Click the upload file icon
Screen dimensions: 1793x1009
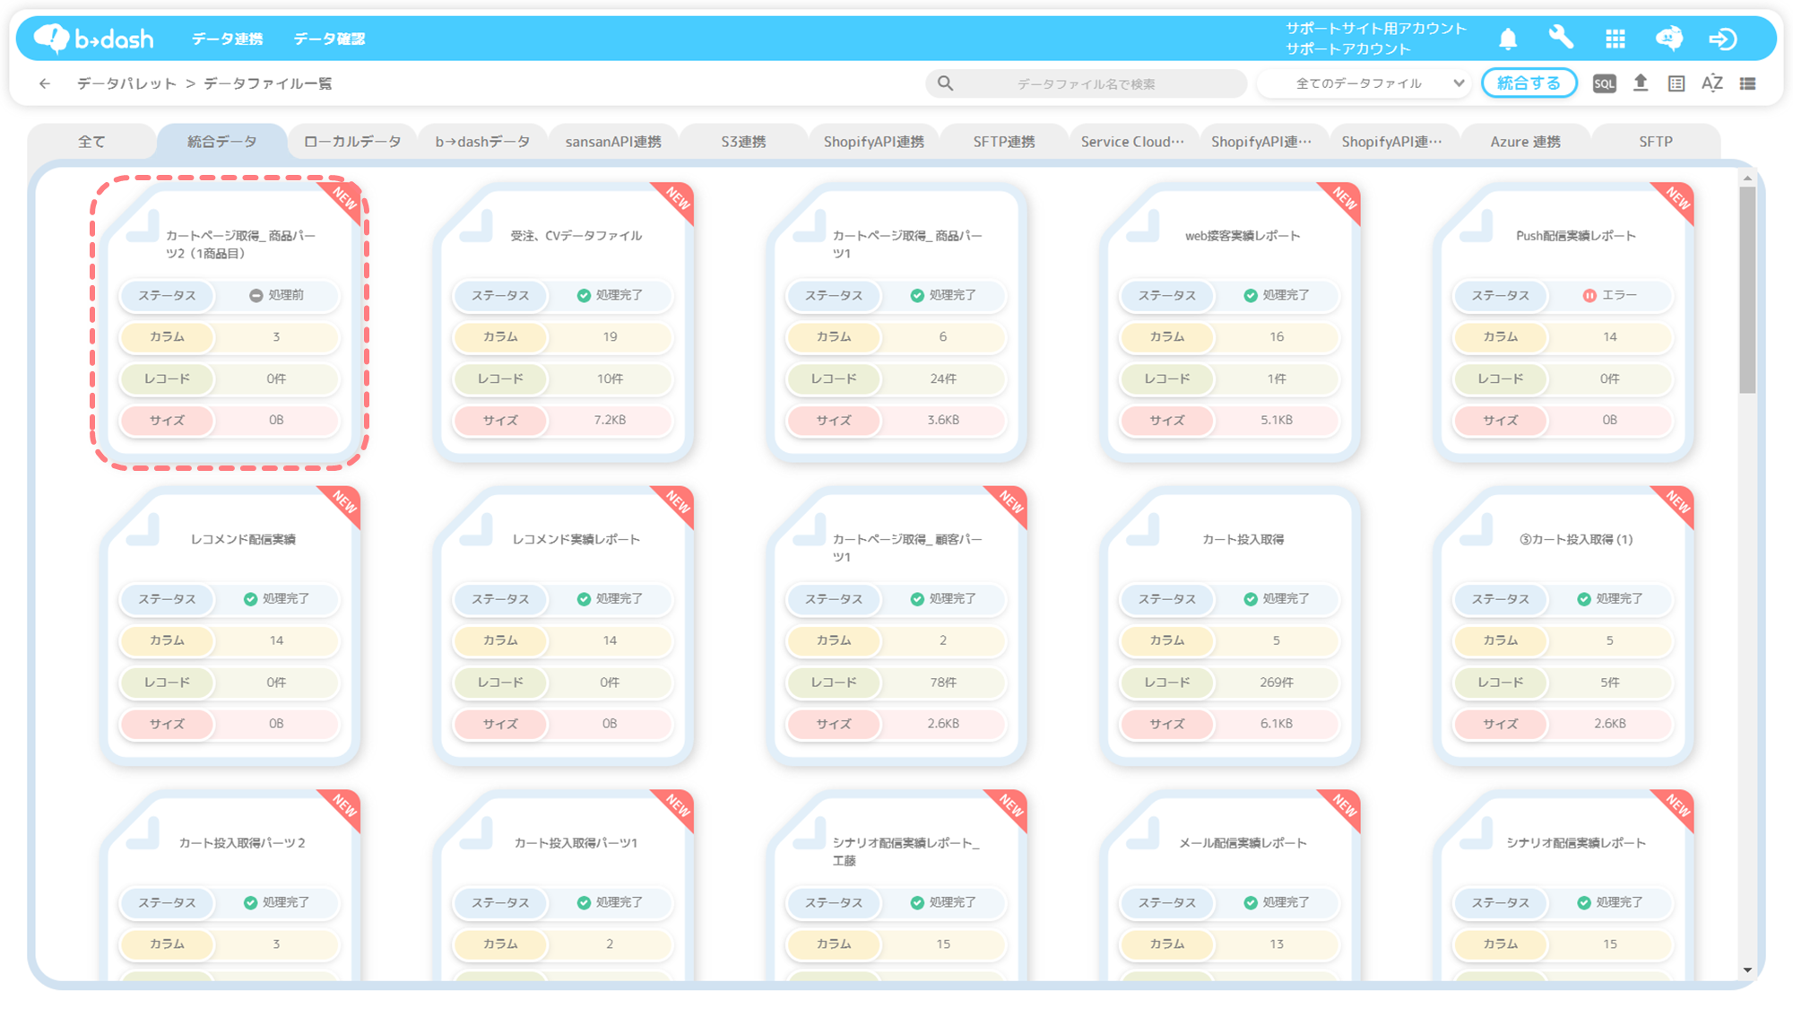coord(1641,83)
